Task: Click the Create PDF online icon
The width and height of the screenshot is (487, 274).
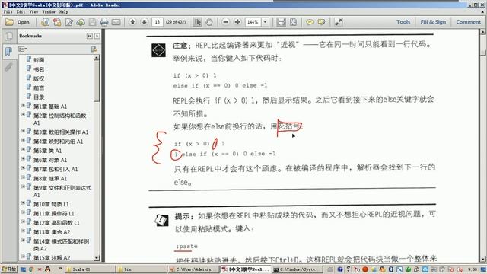Action: tap(46, 22)
